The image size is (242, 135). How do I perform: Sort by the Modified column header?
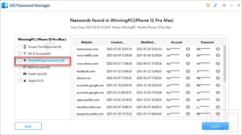[x=148, y=42]
